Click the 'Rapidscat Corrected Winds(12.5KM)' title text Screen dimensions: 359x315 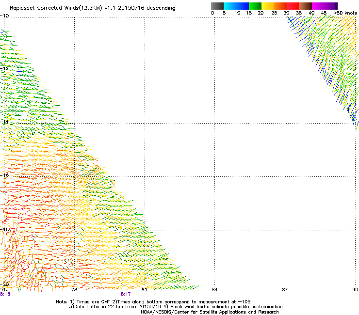(x=56, y=8)
